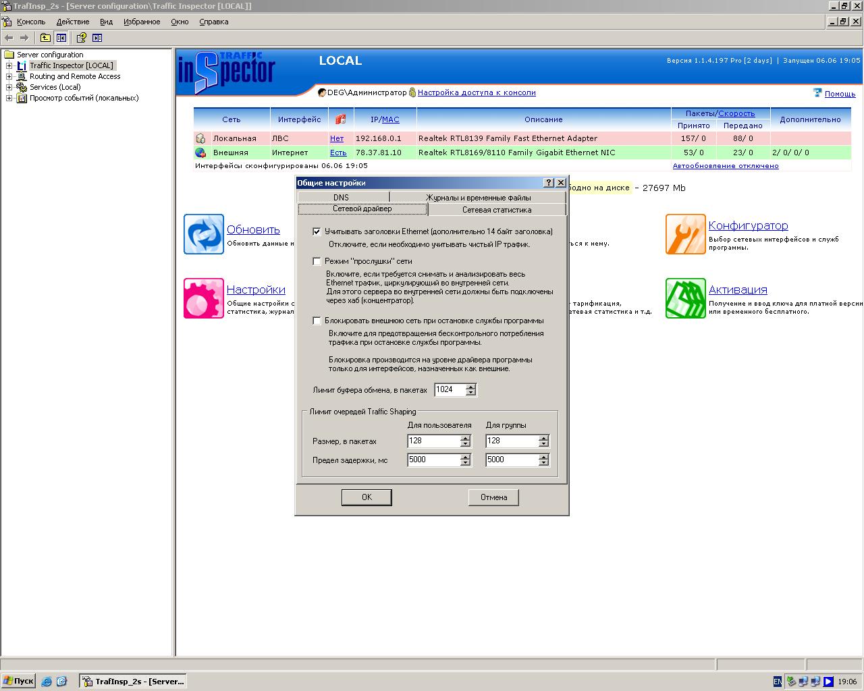Click the blue play tray icon

click(x=828, y=682)
